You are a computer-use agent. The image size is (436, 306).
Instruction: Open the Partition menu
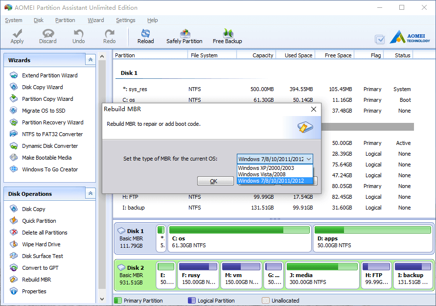coord(65,20)
